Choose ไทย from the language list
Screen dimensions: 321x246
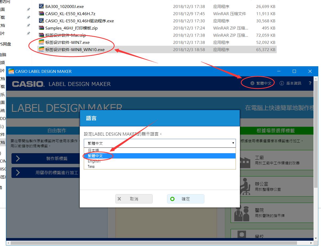pyautogui.click(x=160, y=166)
